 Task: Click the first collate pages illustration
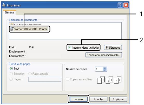pyautogui.click(x=101, y=80)
